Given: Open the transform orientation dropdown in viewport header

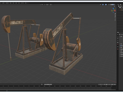Looking at the screenshot, I should pos(42,5).
